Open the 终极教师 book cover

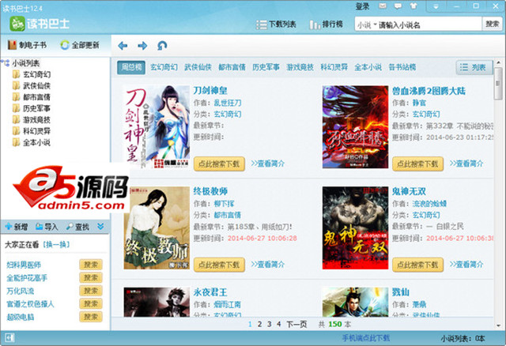coord(157,228)
